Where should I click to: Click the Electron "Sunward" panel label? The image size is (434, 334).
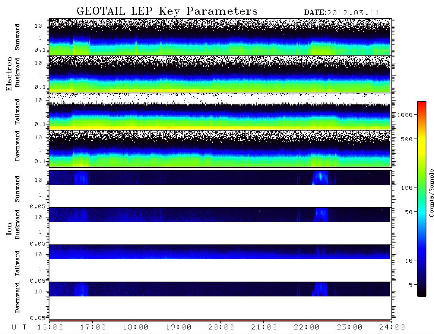pyautogui.click(x=17, y=37)
